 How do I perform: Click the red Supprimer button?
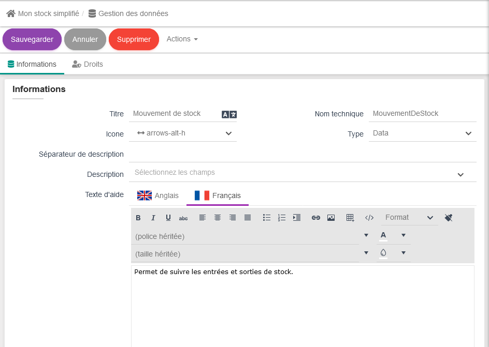(x=134, y=39)
